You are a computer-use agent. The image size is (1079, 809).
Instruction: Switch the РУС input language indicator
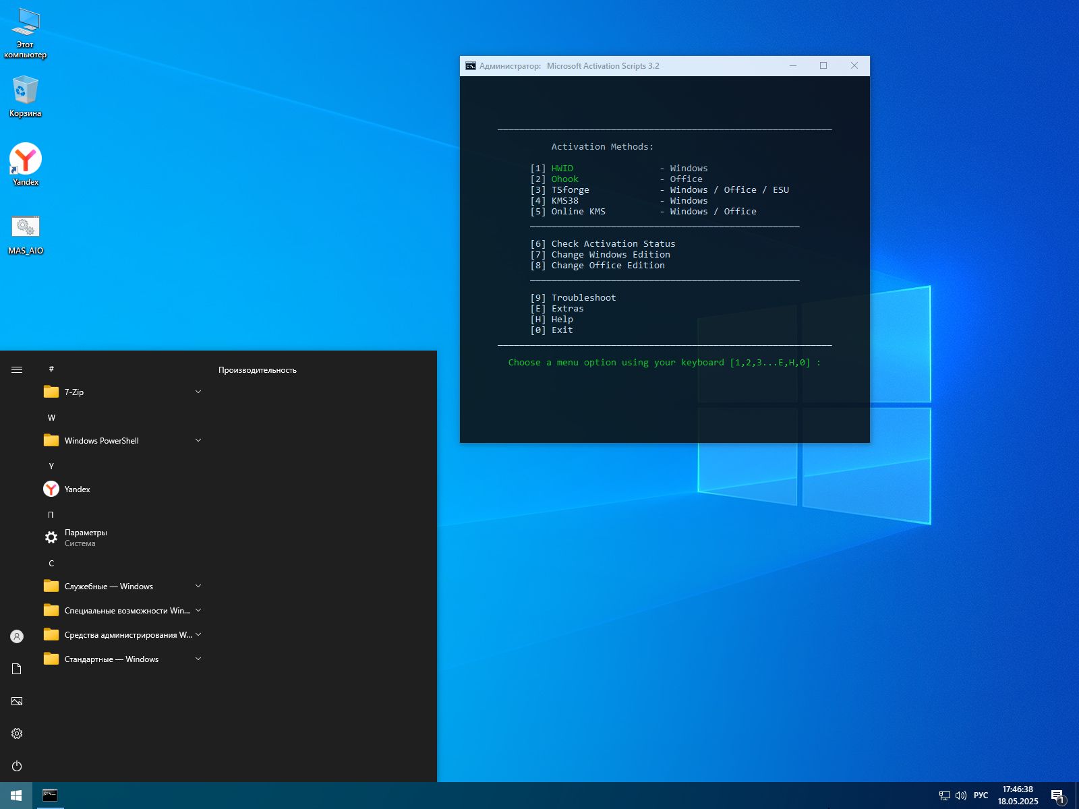pyautogui.click(x=981, y=796)
